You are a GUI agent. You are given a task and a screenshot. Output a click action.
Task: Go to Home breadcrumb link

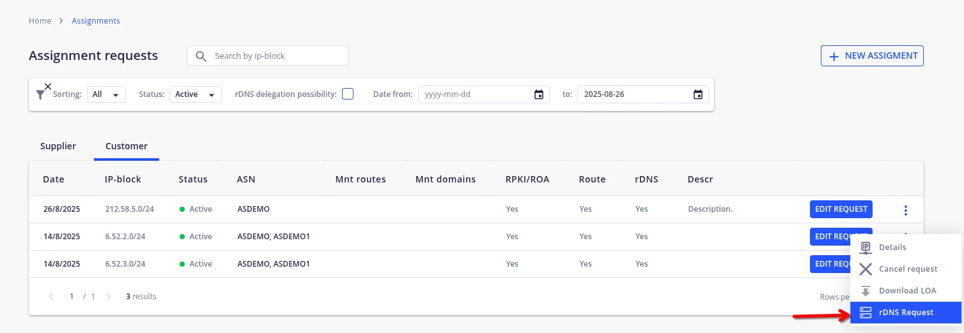40,21
